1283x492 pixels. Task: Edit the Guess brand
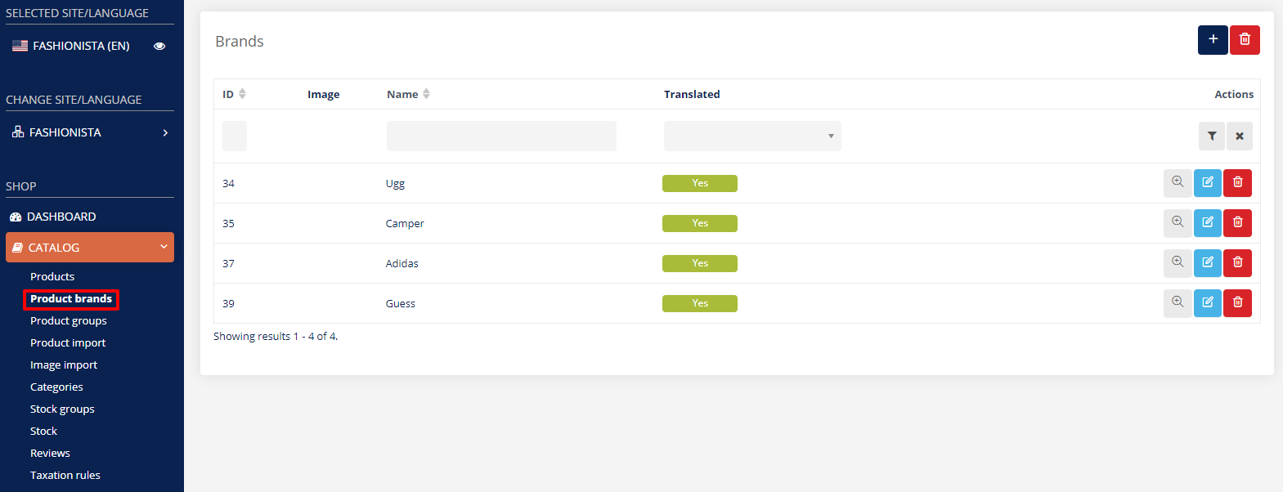tap(1208, 303)
